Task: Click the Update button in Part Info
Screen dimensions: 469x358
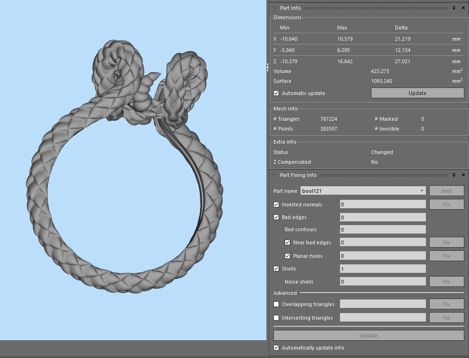Action: click(x=417, y=93)
